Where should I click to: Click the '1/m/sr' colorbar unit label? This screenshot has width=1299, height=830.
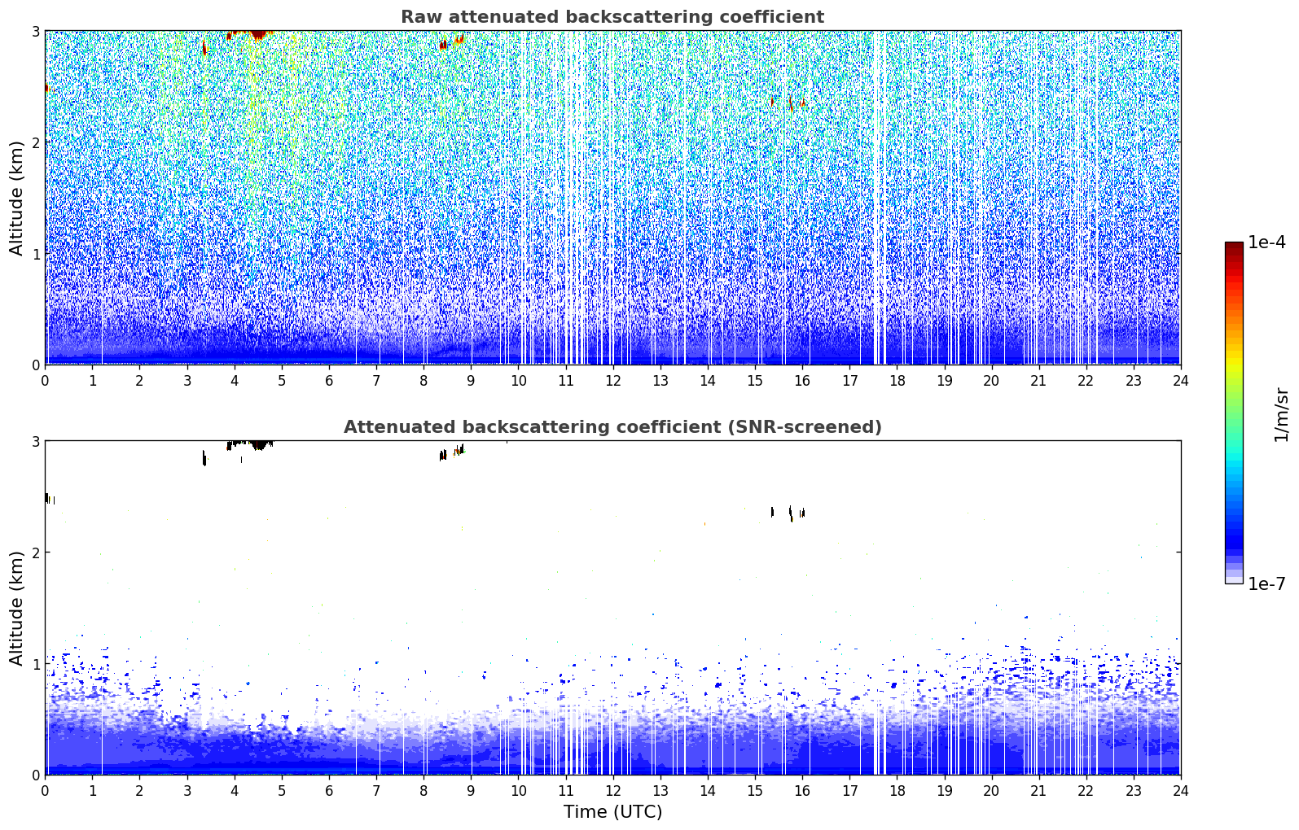pyautogui.click(x=1281, y=414)
